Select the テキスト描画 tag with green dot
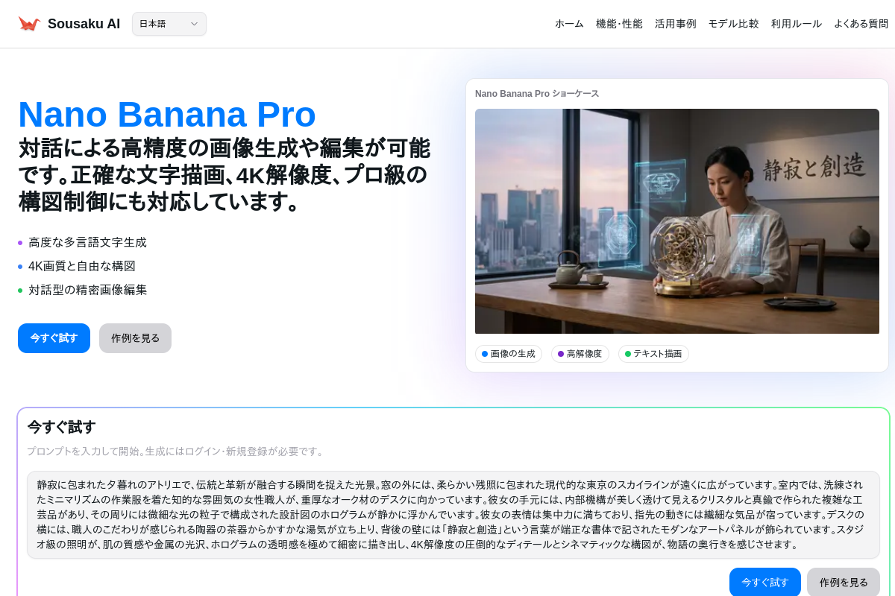 653,354
